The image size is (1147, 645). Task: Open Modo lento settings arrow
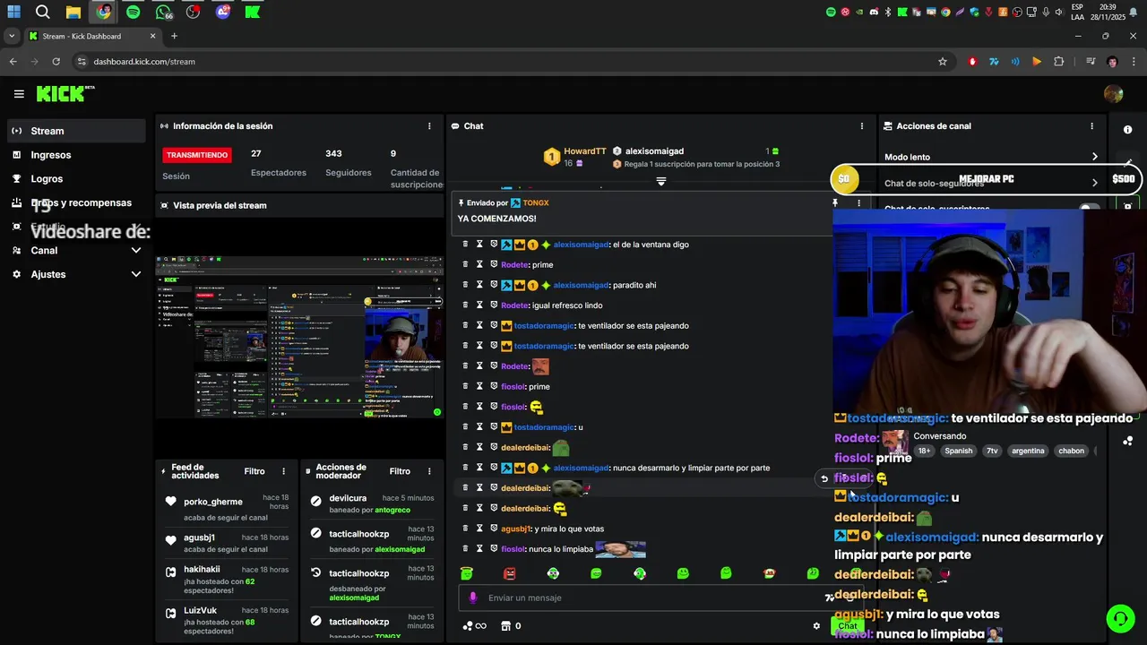coord(1094,157)
